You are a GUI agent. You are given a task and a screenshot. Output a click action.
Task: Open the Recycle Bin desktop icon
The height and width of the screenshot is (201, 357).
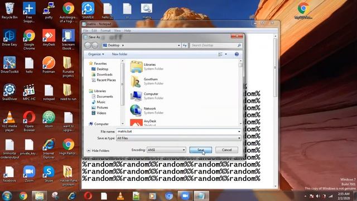(9, 11)
